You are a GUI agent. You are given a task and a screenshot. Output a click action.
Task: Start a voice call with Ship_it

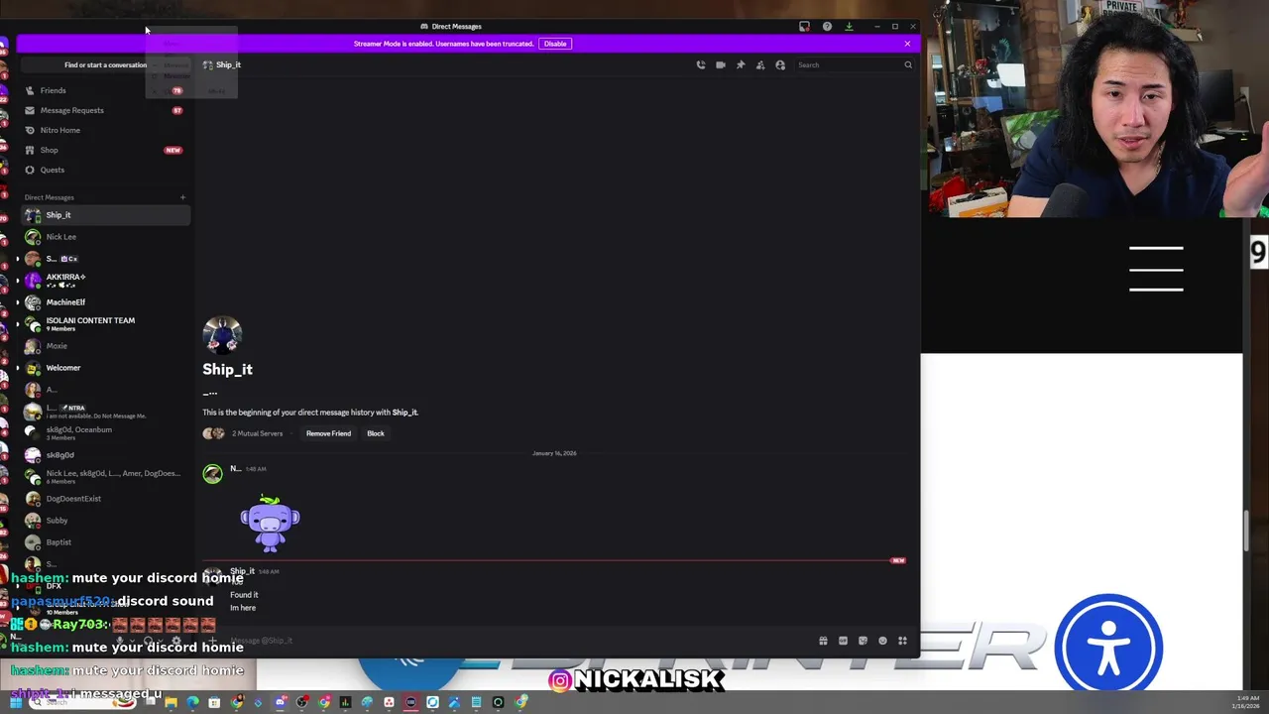[701, 64]
